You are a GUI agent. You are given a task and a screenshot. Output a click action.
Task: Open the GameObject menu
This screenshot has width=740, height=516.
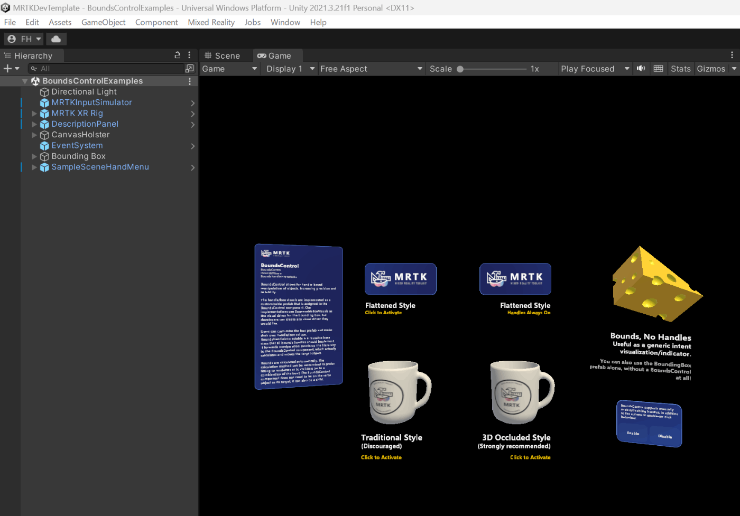[x=104, y=22]
